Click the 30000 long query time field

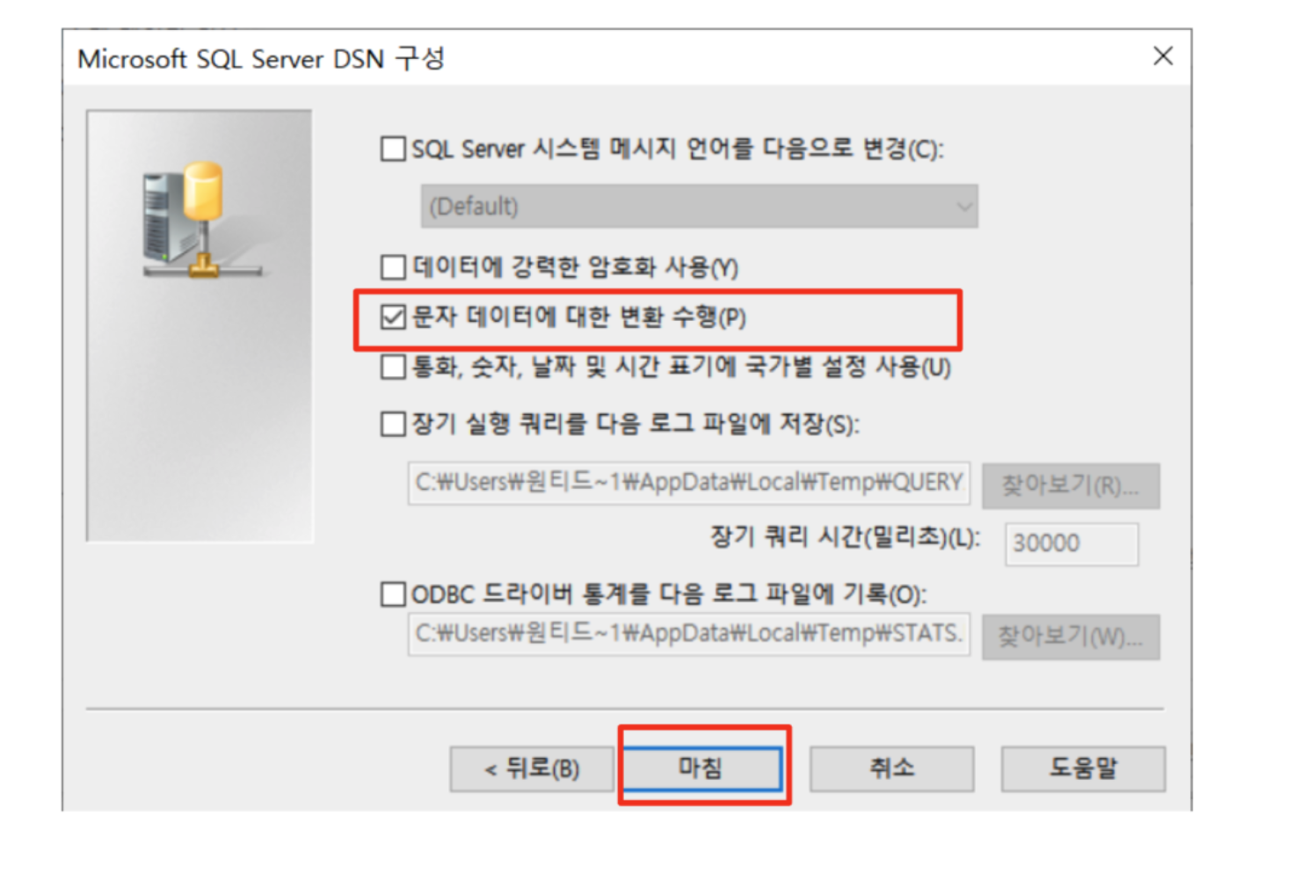click(1071, 543)
